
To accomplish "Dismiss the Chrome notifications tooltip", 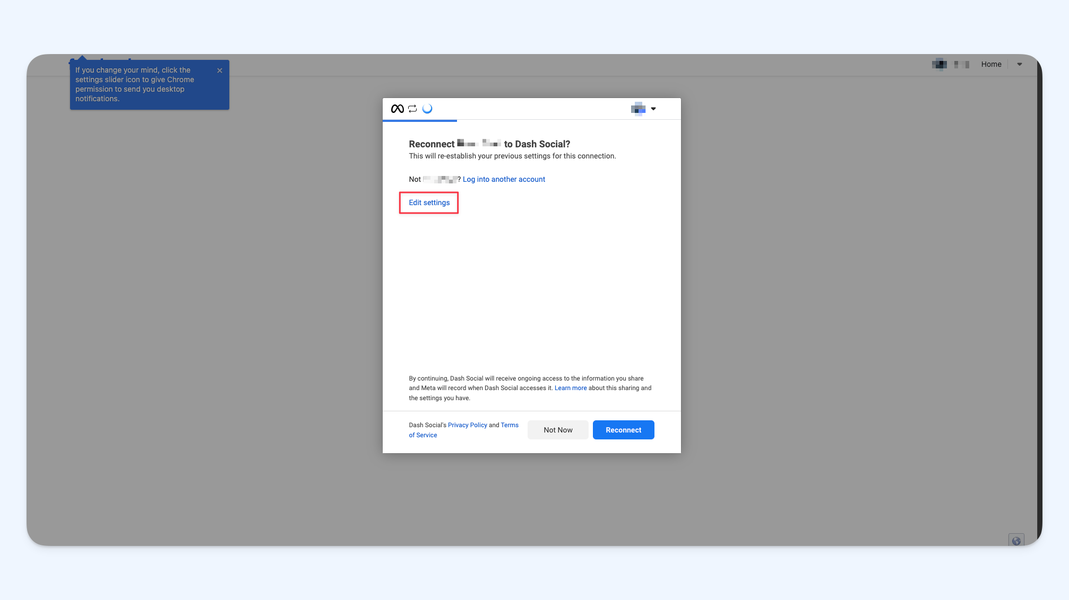I will tap(220, 70).
